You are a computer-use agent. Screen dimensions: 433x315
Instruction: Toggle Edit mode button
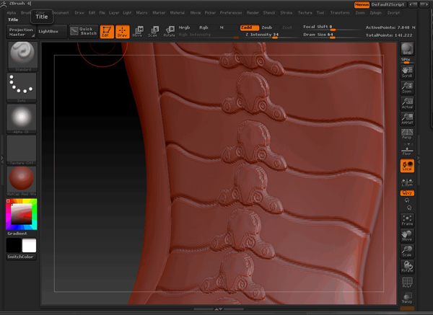[105, 31]
